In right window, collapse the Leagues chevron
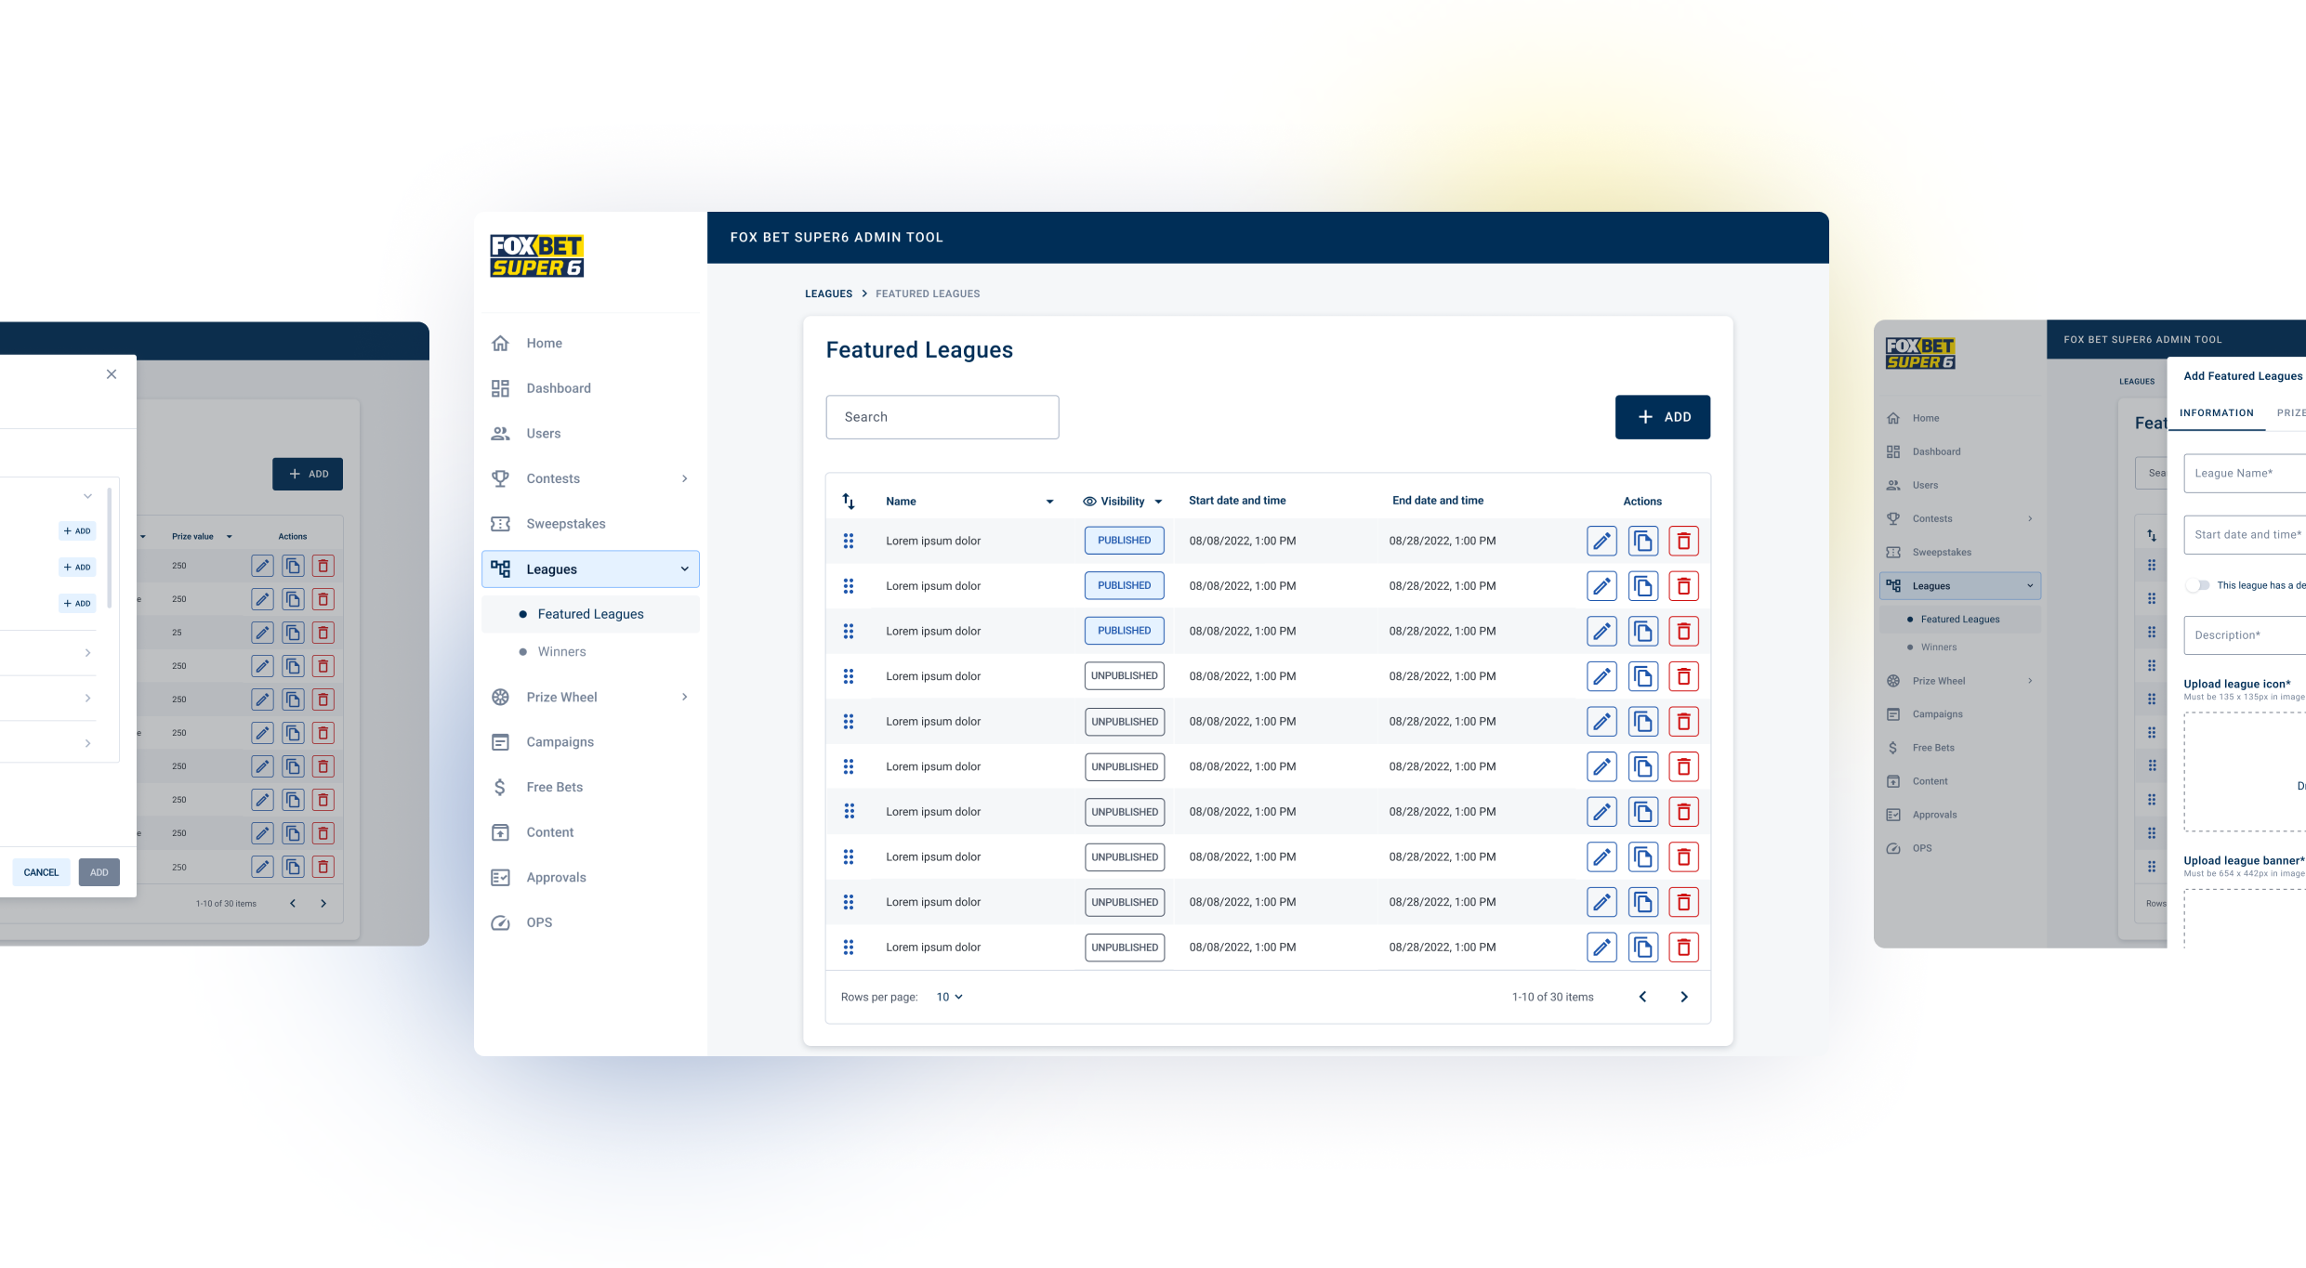This screenshot has width=2306, height=1268. click(x=2030, y=586)
